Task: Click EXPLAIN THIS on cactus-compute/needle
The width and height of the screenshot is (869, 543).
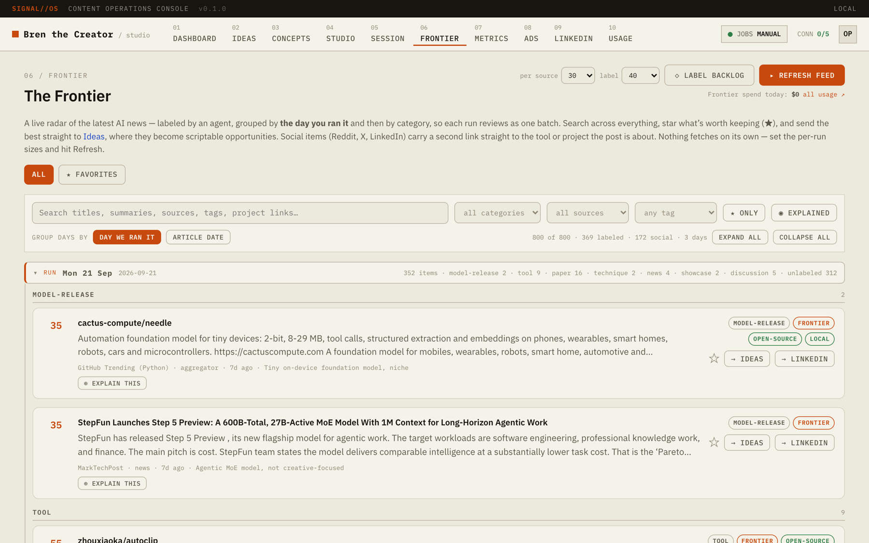Action: click(x=112, y=383)
